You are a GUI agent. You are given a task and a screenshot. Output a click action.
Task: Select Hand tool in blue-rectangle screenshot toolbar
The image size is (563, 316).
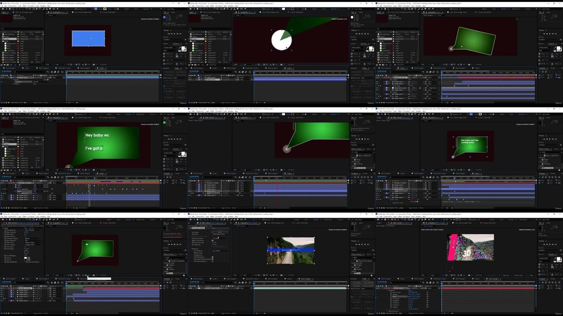tap(10, 9)
